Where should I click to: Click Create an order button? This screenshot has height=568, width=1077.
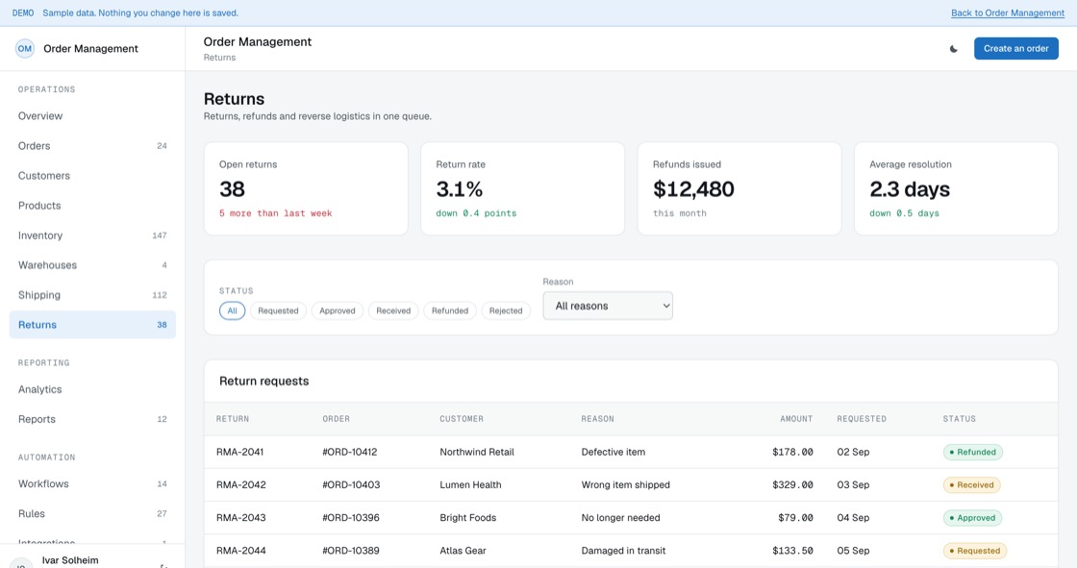[x=1015, y=49]
